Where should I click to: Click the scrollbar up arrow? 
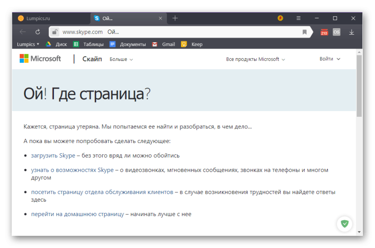point(359,52)
